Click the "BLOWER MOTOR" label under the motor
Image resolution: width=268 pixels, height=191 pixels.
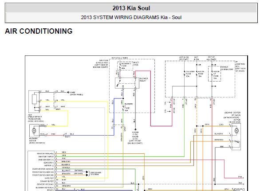point(33,140)
